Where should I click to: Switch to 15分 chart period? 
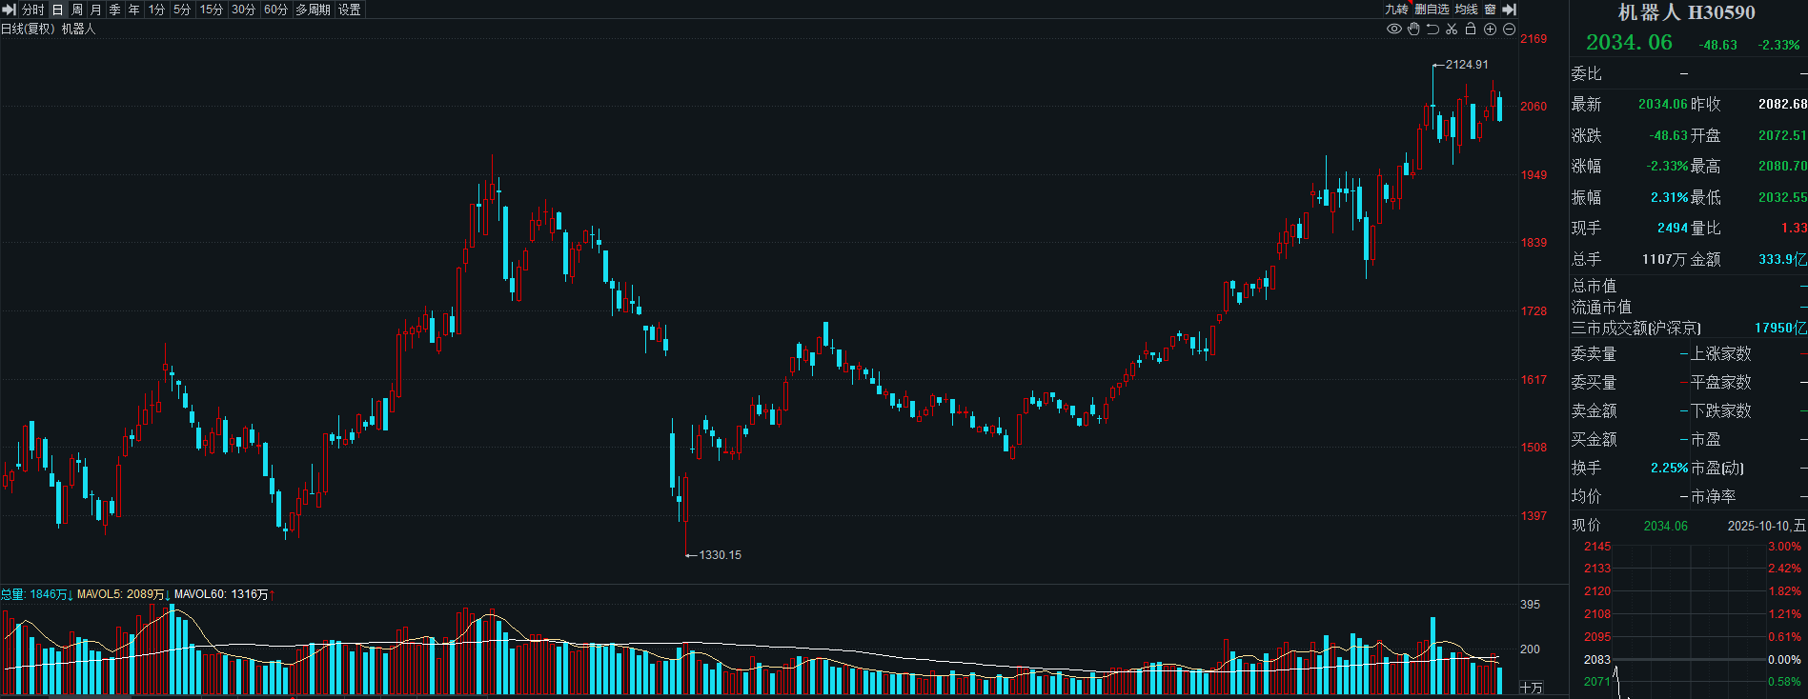(x=212, y=10)
